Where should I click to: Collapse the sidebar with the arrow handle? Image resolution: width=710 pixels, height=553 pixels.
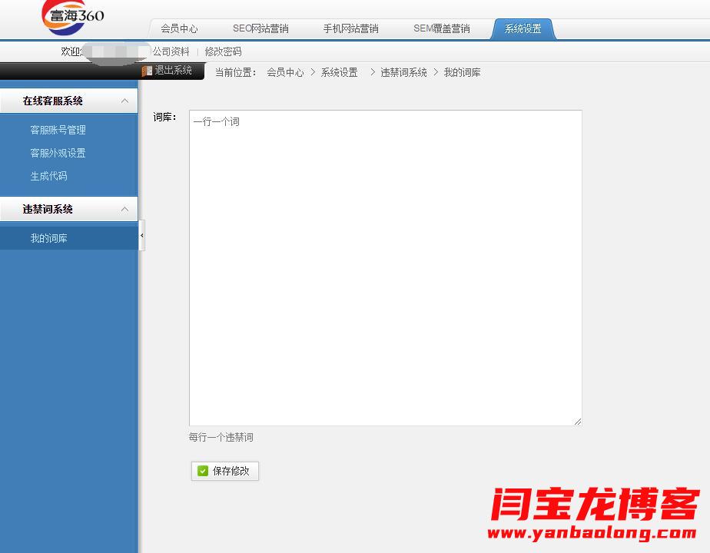click(x=141, y=235)
